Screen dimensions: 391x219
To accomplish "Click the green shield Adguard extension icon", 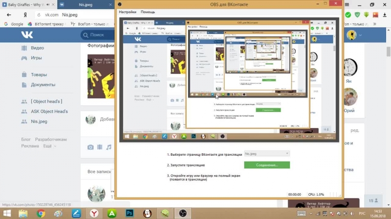I will point(357,15).
